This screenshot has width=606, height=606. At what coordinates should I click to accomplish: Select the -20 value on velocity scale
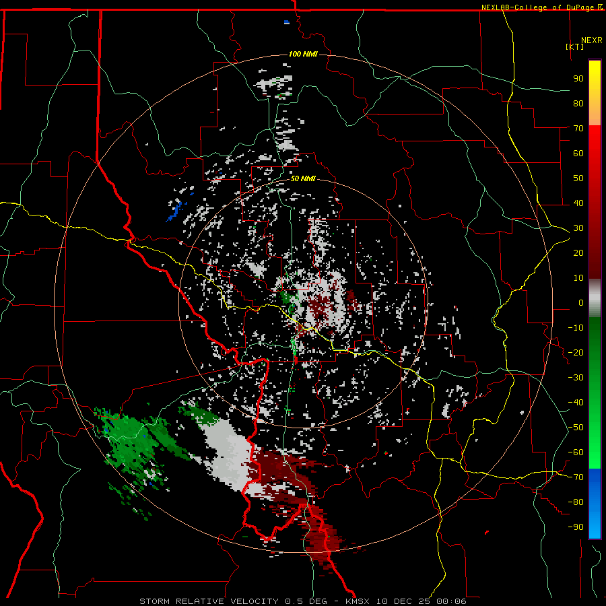(576, 352)
